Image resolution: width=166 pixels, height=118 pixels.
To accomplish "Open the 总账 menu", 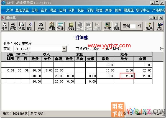I will (x=35, y=10).
